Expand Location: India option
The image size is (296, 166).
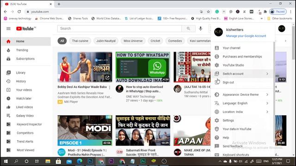pyautogui.click(x=242, y=112)
